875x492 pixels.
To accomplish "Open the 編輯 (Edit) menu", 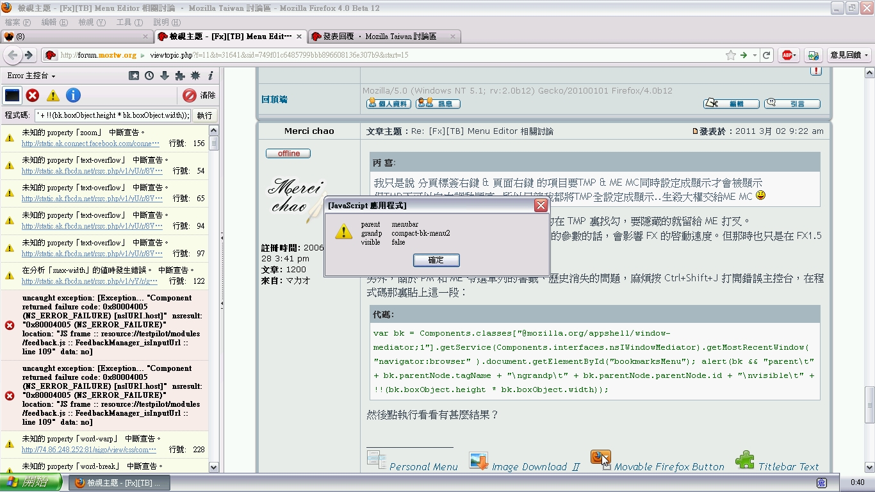I will click(x=54, y=22).
